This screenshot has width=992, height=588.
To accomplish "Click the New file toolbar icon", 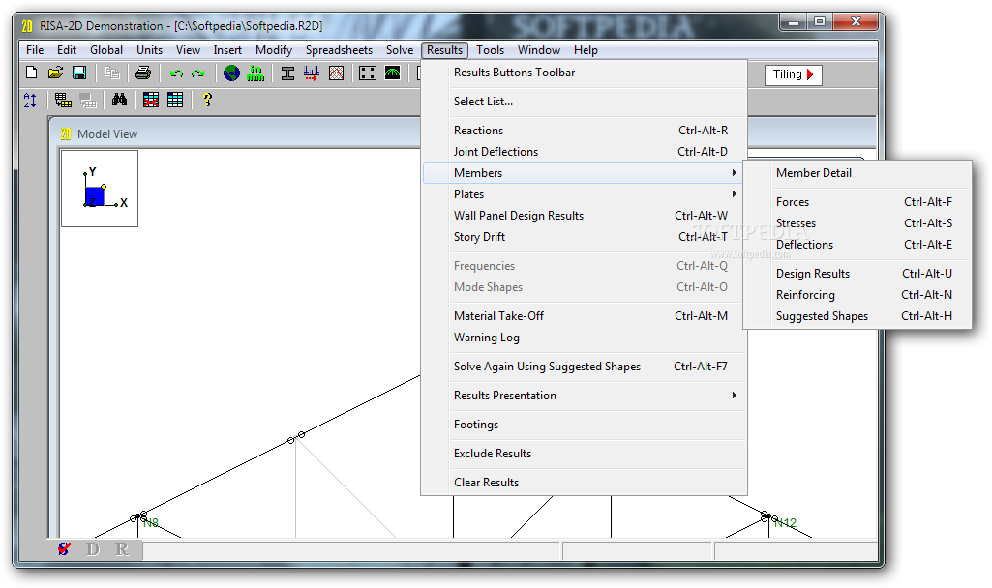I will click(x=32, y=73).
